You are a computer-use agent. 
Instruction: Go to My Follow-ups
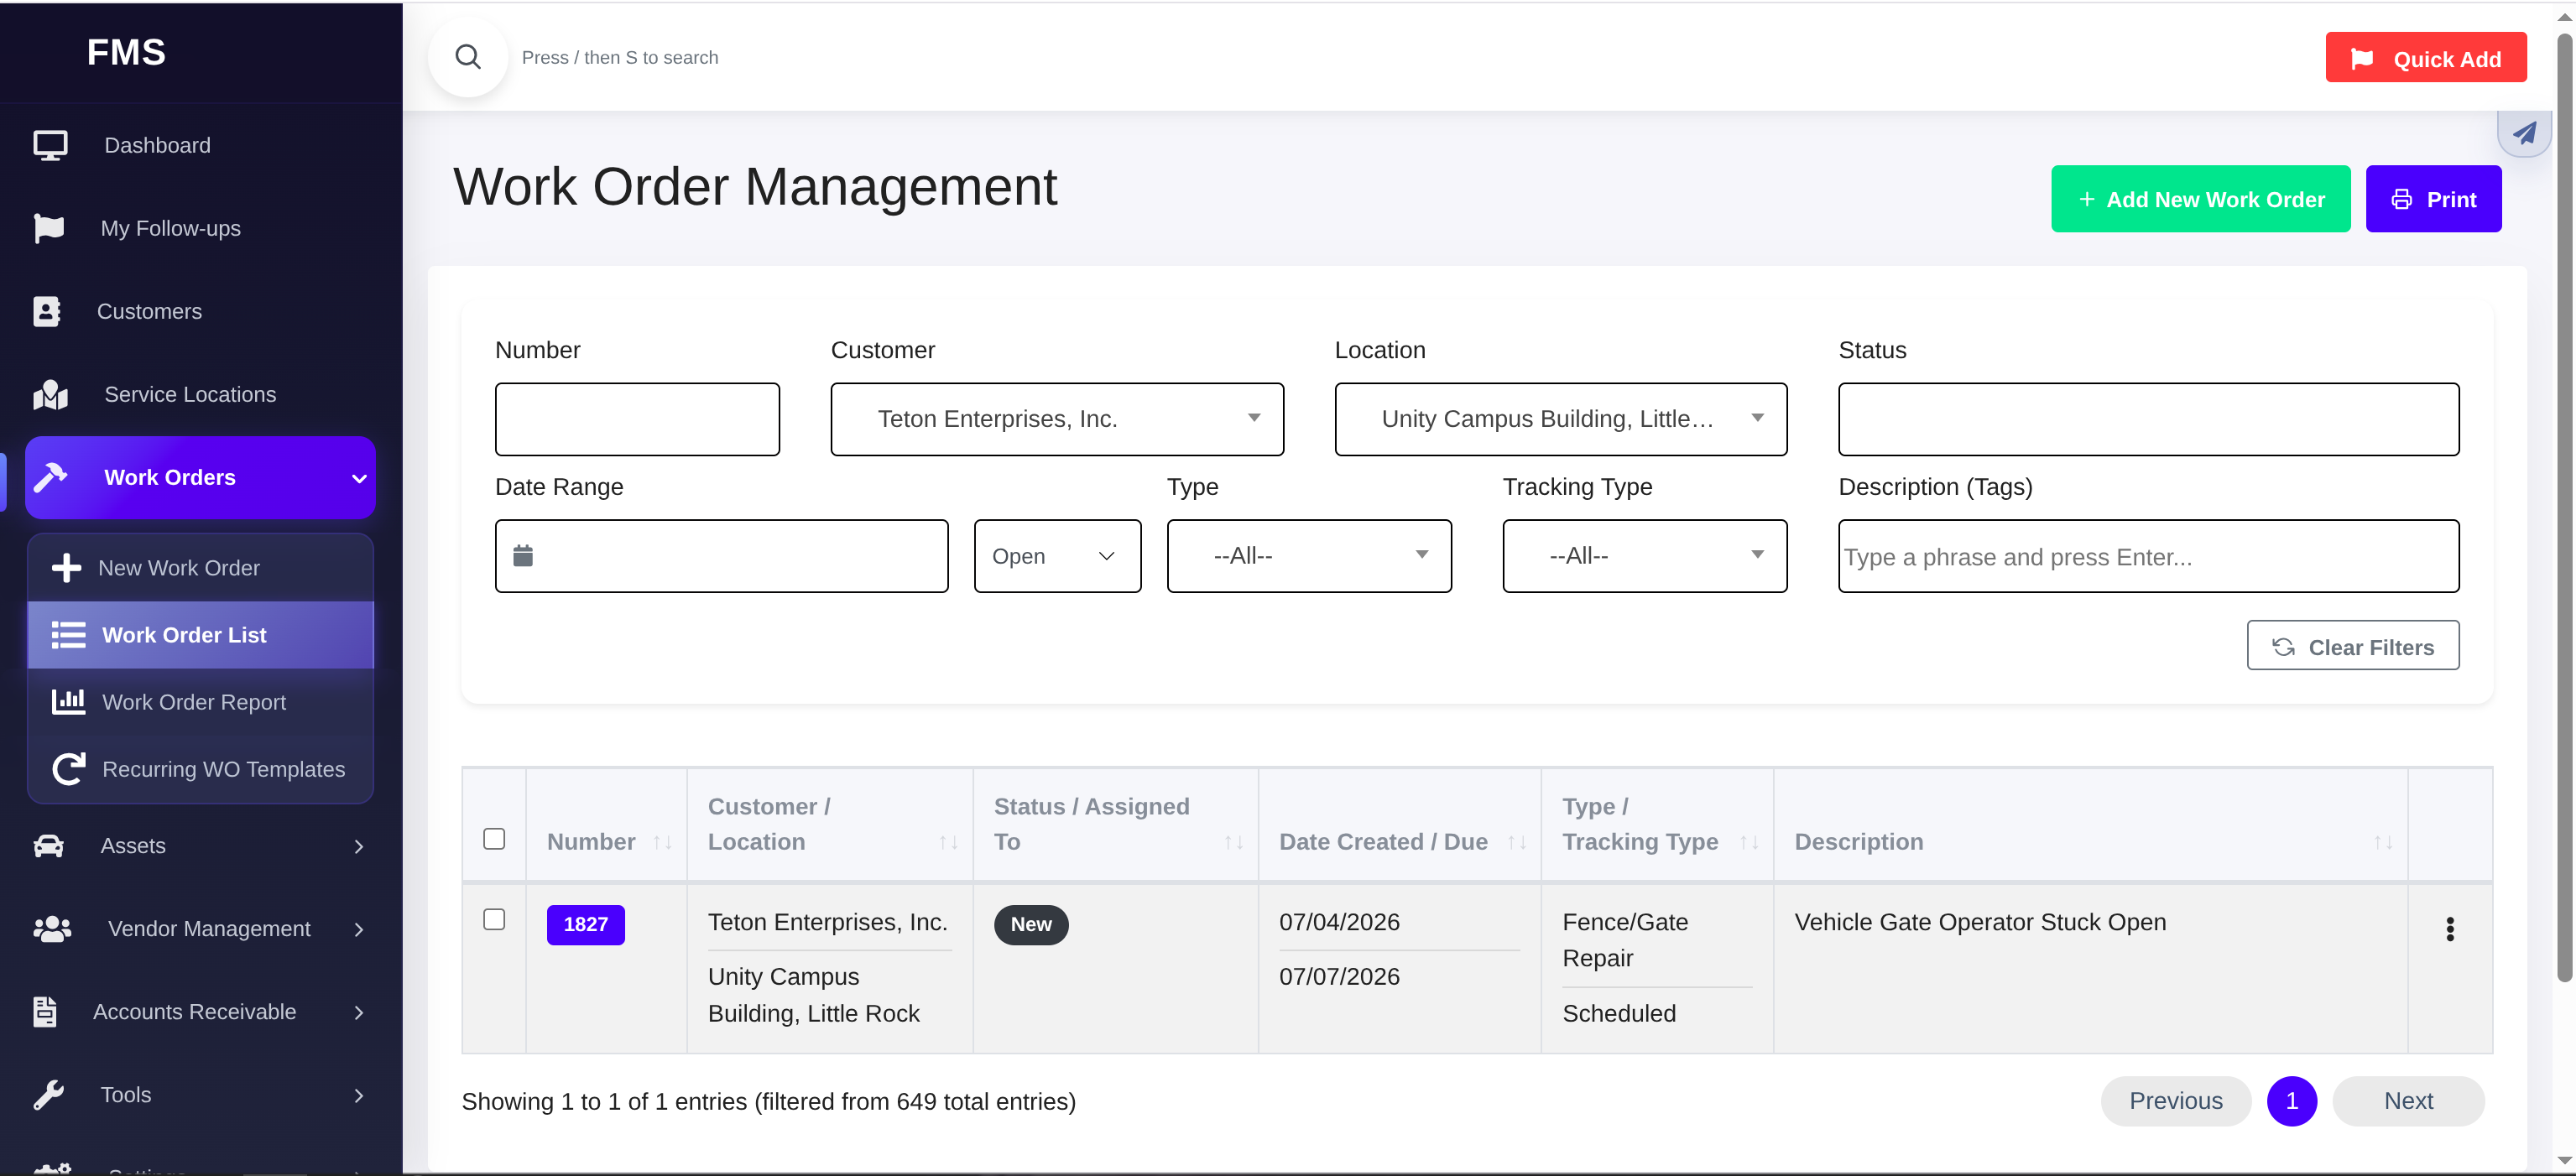(x=200, y=228)
